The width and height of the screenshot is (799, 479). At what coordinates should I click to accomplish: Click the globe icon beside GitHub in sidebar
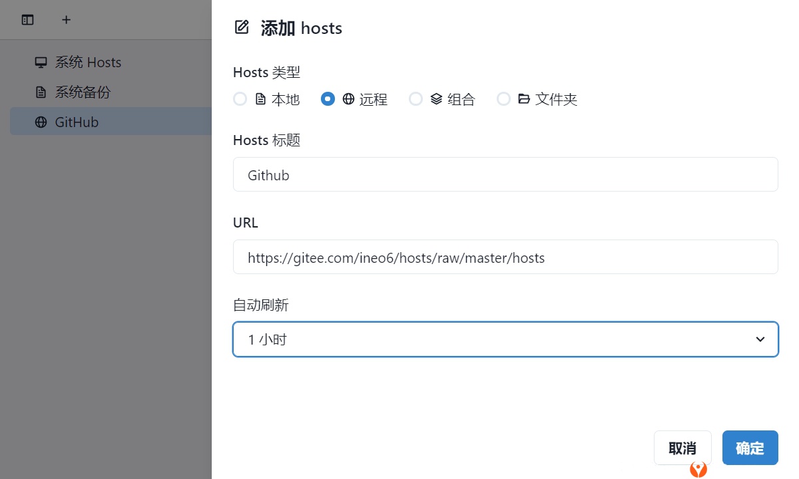41,122
